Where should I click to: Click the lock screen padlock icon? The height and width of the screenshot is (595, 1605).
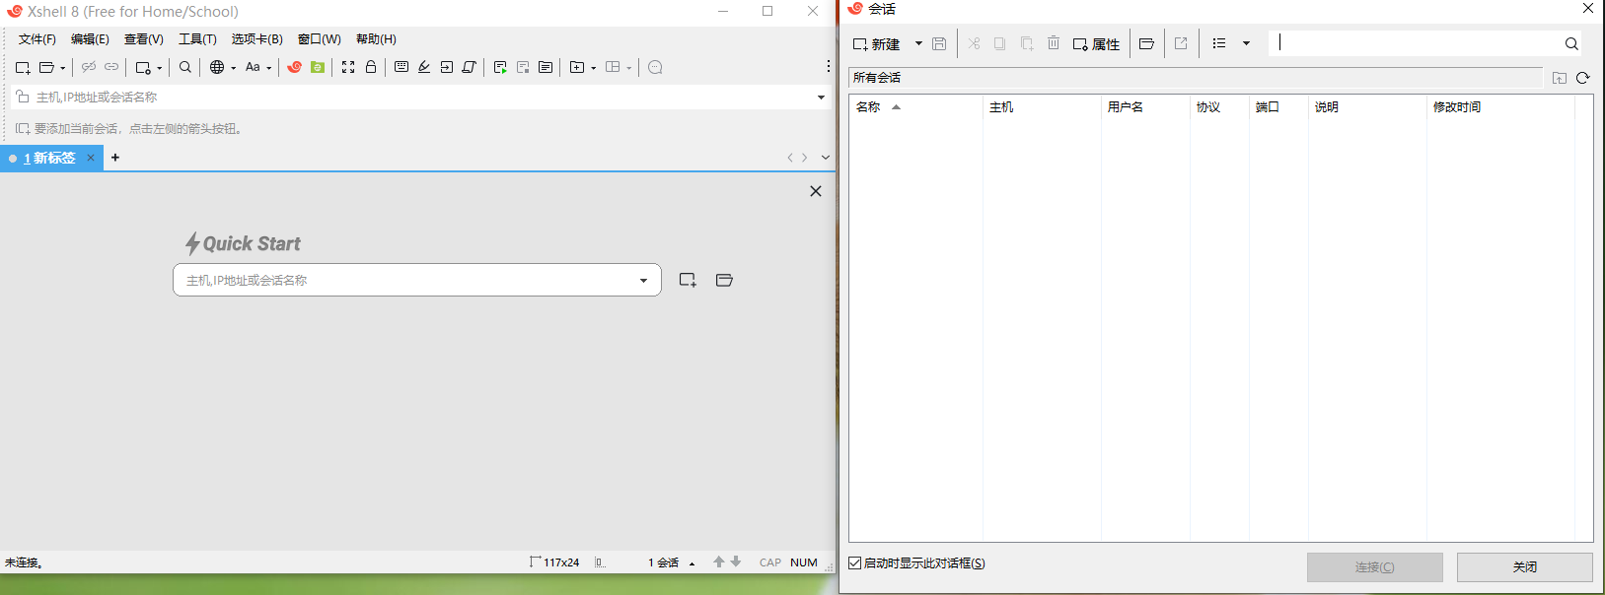pos(371,67)
